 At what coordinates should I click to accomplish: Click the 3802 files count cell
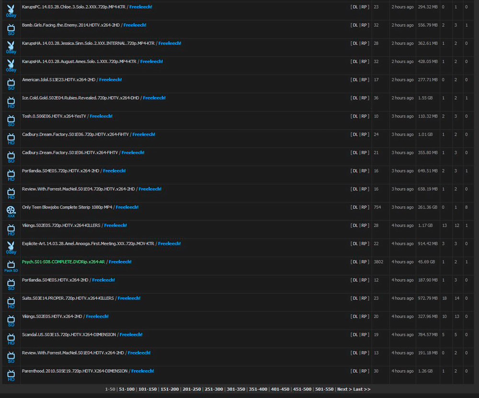coord(378,262)
